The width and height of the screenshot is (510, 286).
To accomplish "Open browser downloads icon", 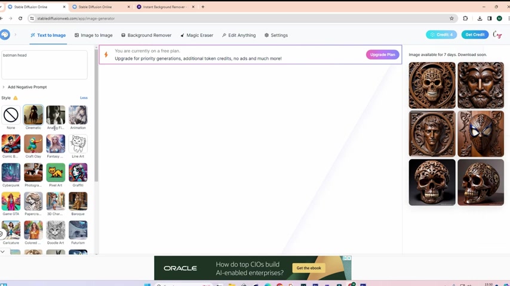I will pos(480,18).
